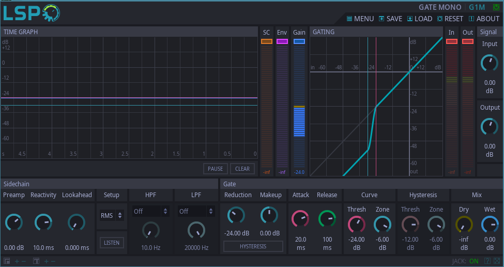Click the green Release knob
The image size is (504, 267).
pos(327,219)
